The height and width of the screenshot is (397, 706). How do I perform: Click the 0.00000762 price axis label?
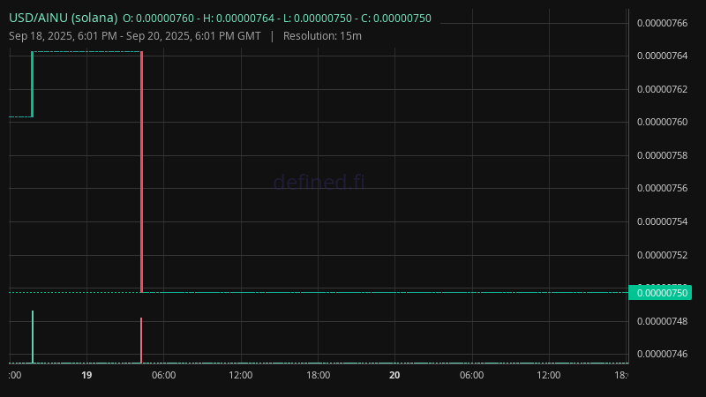tap(663, 89)
